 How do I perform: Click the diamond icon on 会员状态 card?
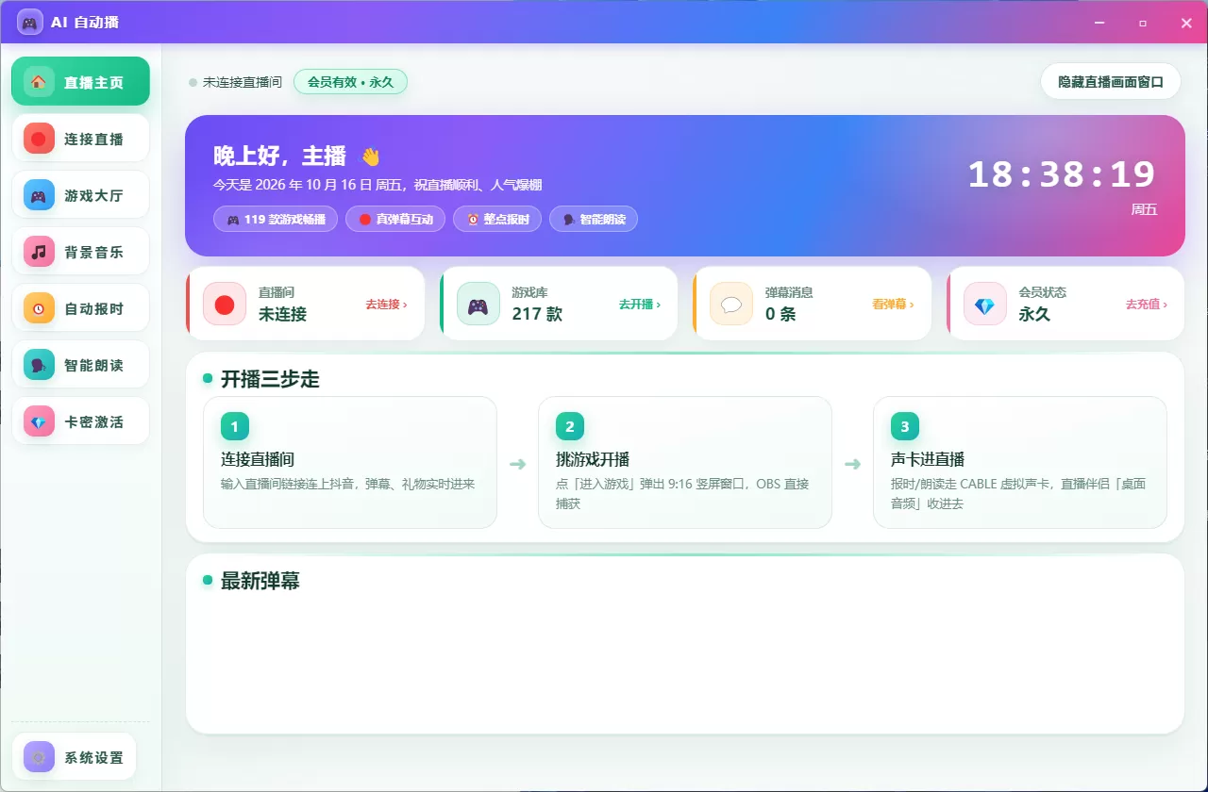985,304
